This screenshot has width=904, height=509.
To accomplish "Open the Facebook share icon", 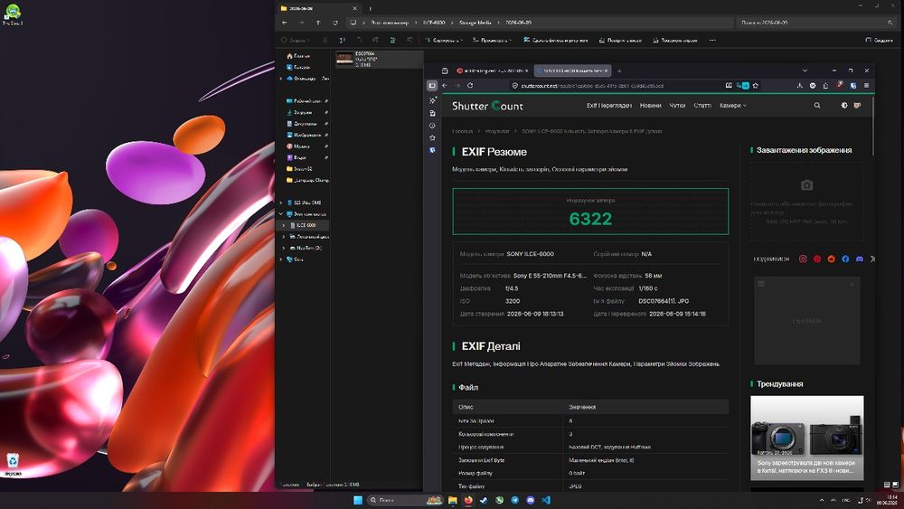I will pos(845,259).
